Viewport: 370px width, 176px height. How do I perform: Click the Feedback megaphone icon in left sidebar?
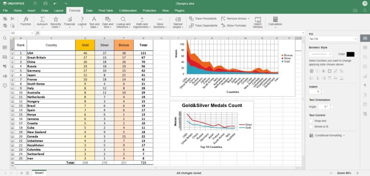5,76
